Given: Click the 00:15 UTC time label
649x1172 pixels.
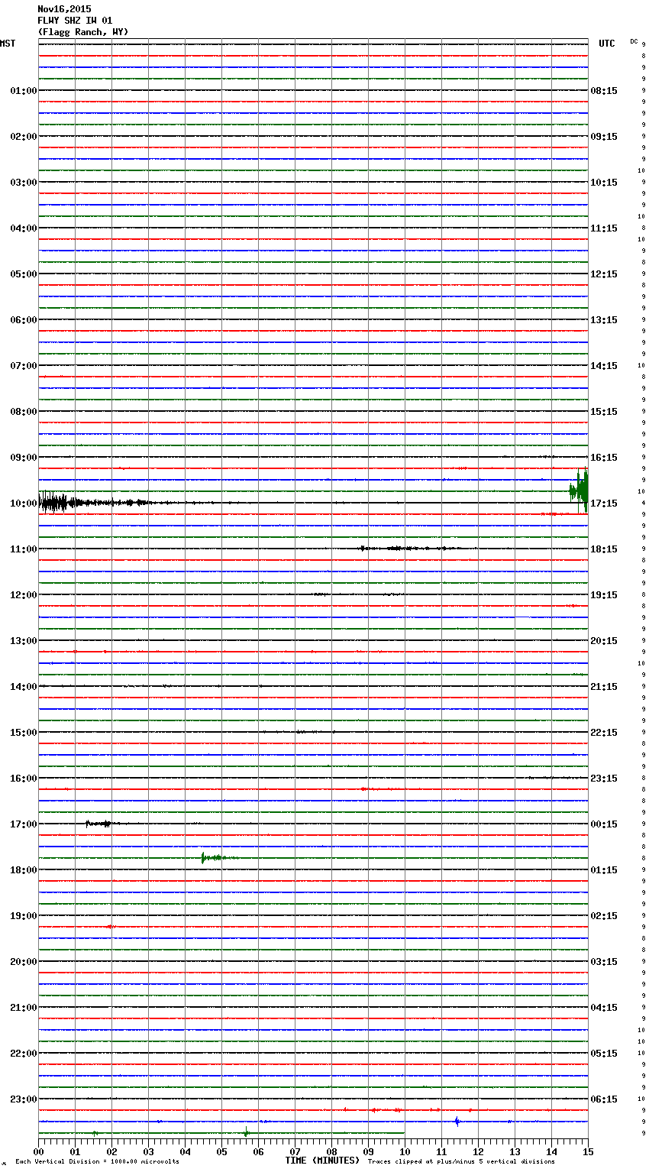Looking at the screenshot, I should tap(604, 824).
